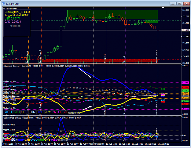This screenshot has height=148, width=191.
Task: Toggle the CHF currency button in strength panel
Action: pyautogui.click(x=24, y=112)
